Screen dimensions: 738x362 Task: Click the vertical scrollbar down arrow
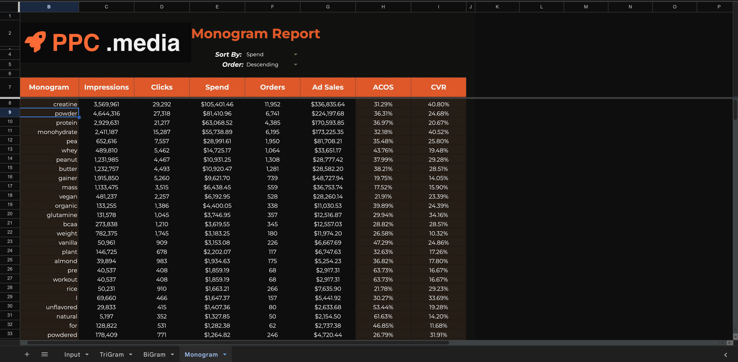735,337
